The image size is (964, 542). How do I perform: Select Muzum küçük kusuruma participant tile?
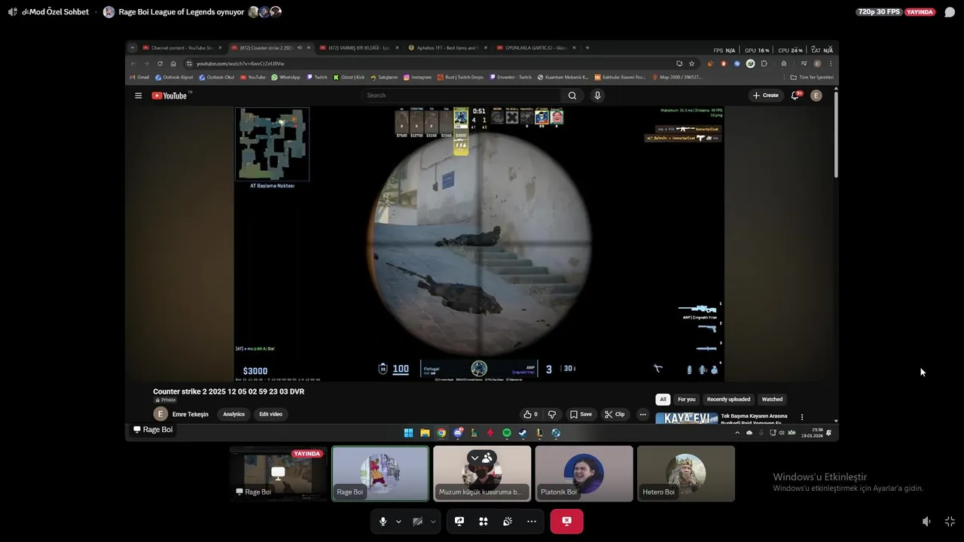point(482,473)
